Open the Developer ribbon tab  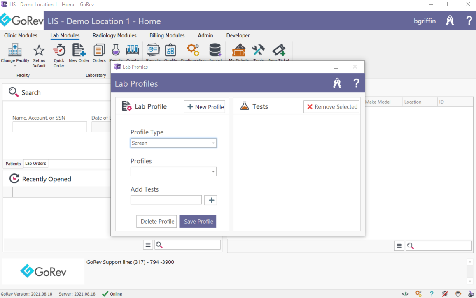coord(238,35)
